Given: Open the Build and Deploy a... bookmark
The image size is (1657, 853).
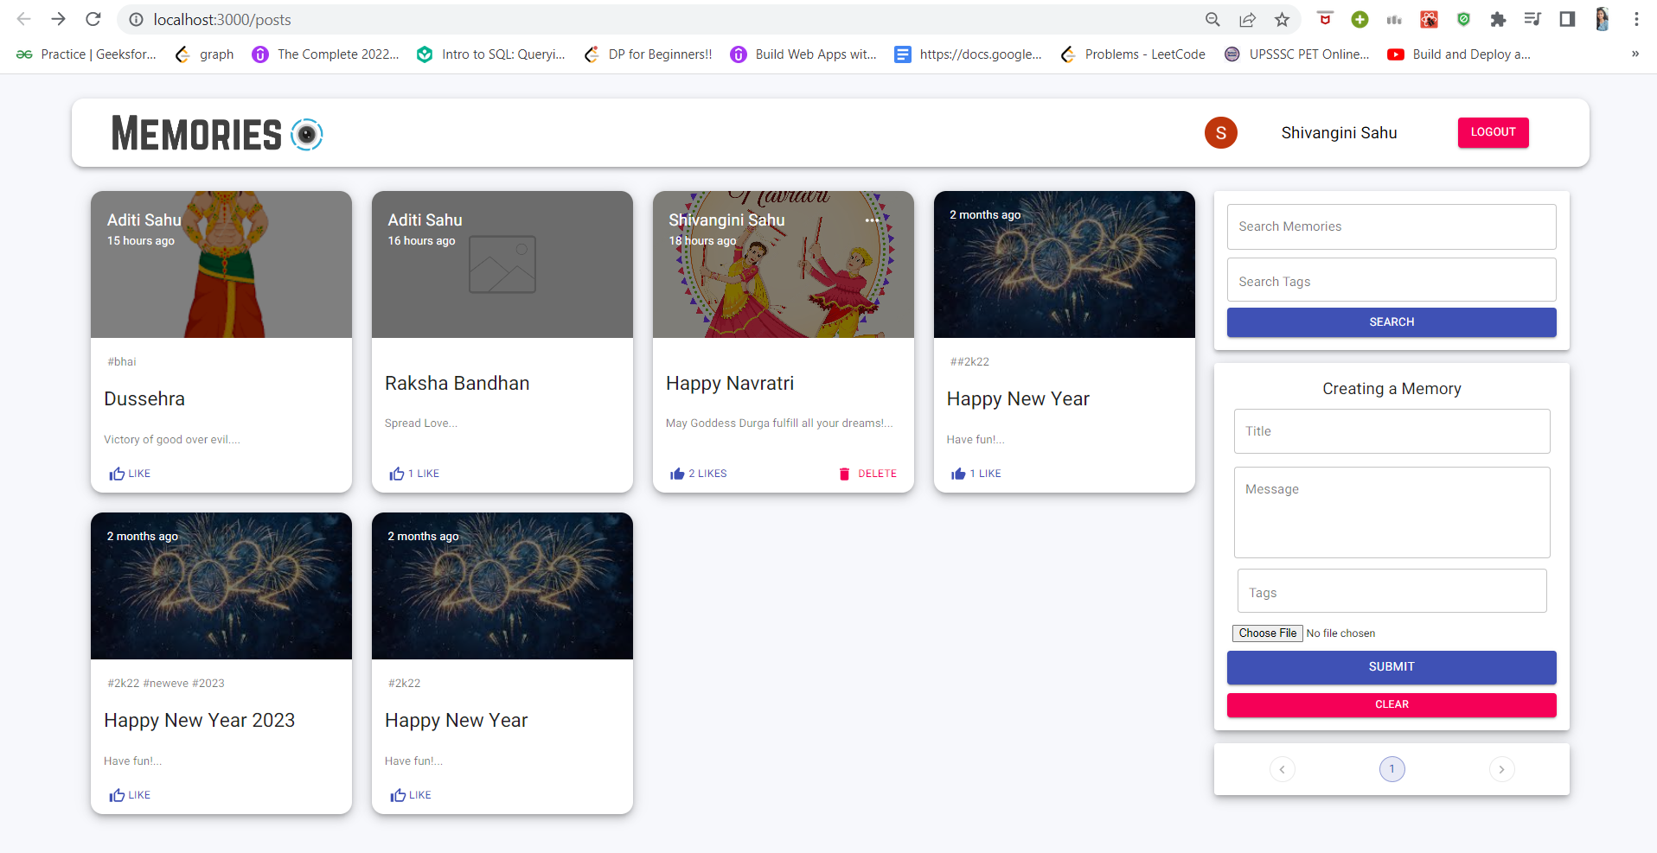Looking at the screenshot, I should click(x=1460, y=54).
